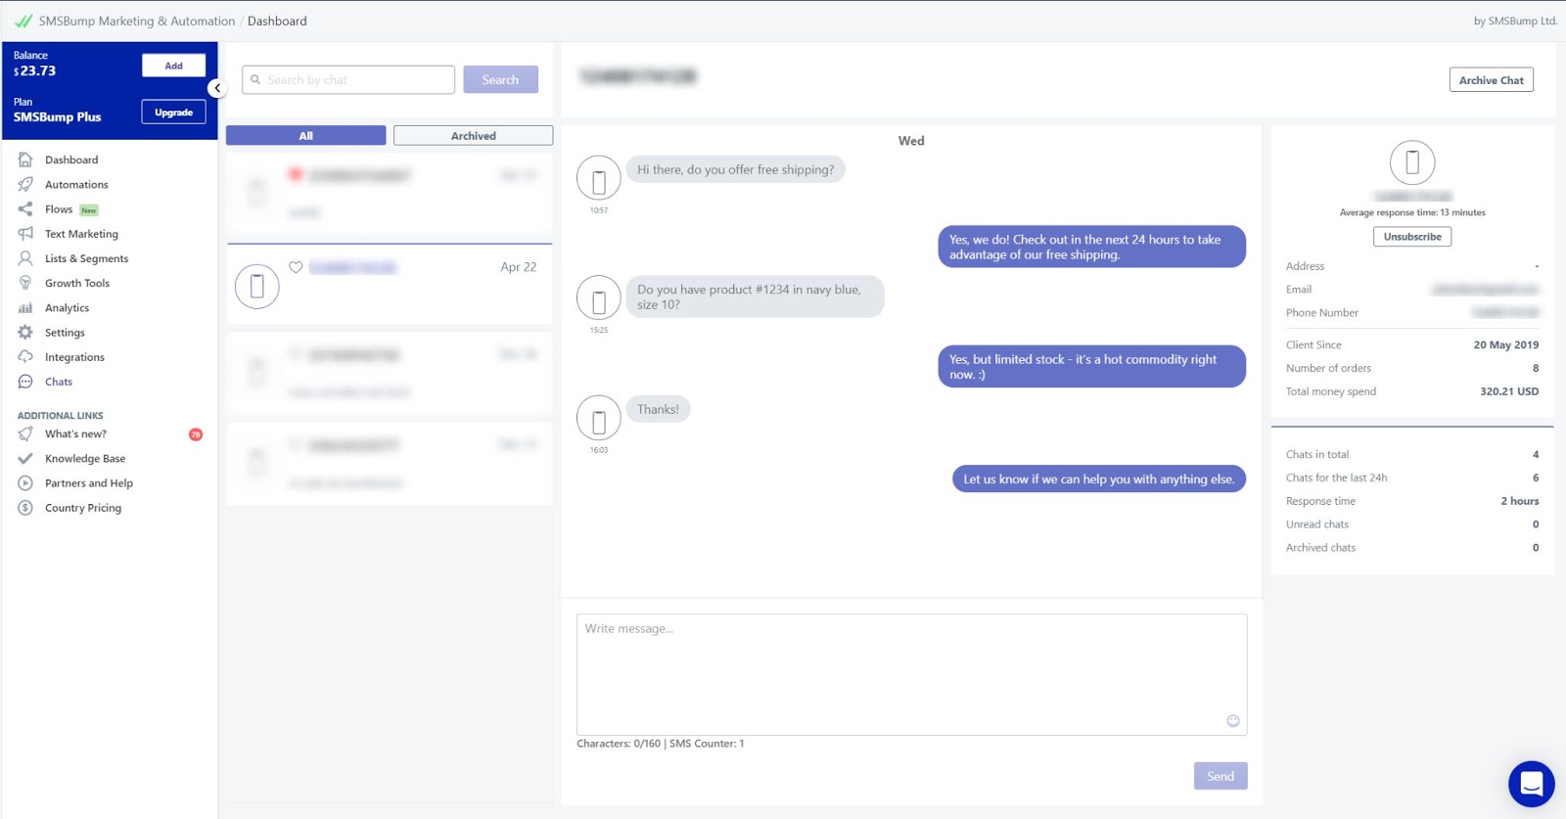Click the Unsubscribe button
This screenshot has width=1566, height=819.
[1412, 237]
